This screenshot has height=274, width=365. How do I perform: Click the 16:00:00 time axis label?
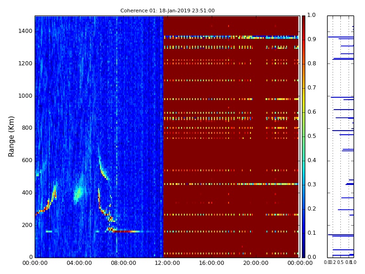pos(212,263)
